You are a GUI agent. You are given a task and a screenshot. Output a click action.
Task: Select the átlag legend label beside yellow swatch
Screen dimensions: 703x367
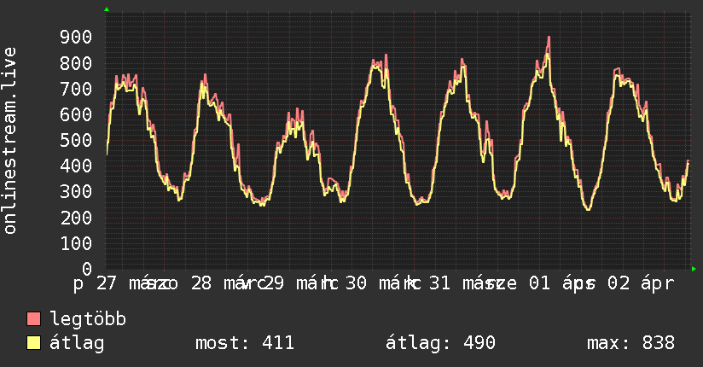click(77, 343)
